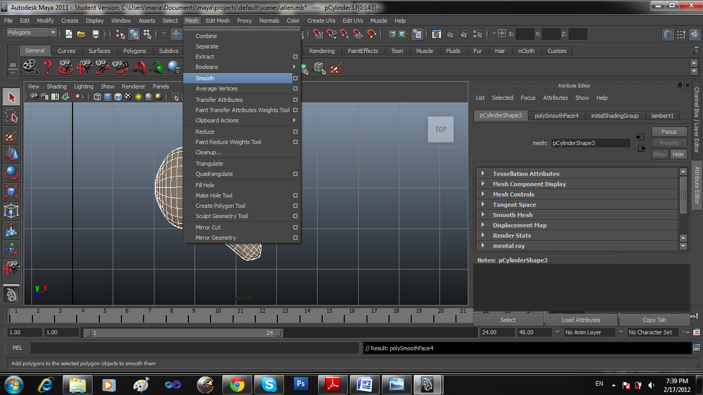Show the Channel Box layer editor icon
This screenshot has width=703, height=395.
click(x=694, y=34)
